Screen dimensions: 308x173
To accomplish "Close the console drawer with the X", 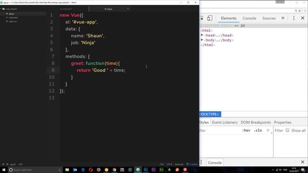I will 303,162.
